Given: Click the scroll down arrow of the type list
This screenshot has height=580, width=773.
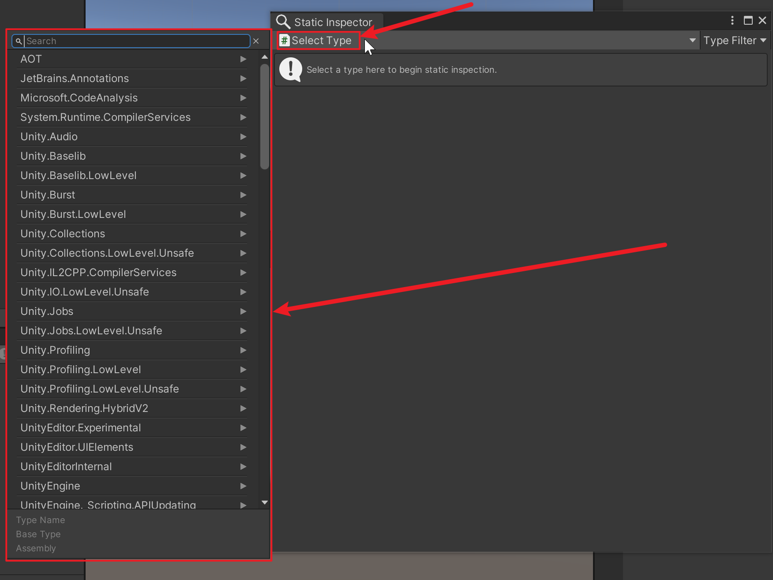Looking at the screenshot, I should [x=265, y=502].
